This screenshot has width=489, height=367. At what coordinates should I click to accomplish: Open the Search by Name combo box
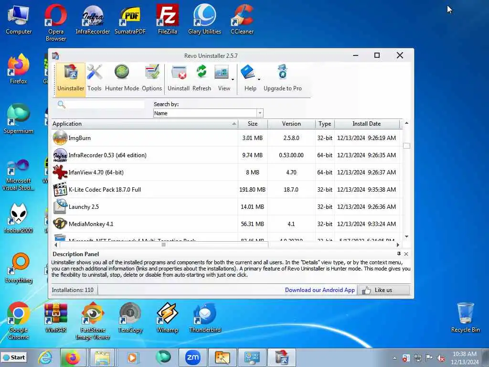click(x=208, y=113)
